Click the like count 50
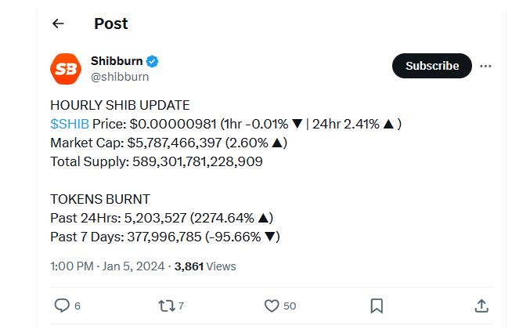The image size is (530, 333). click(290, 306)
